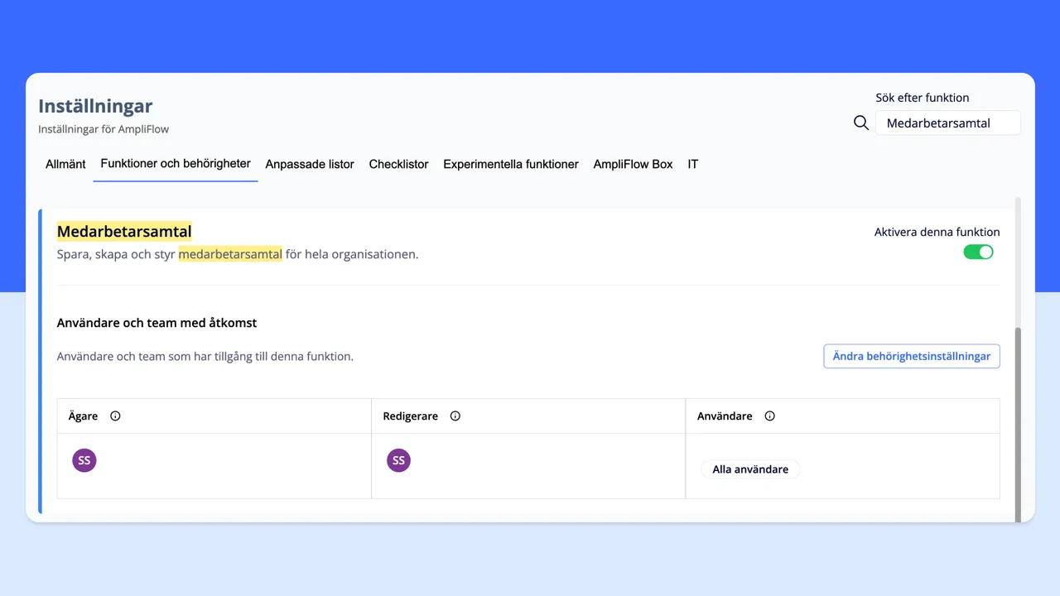Click SS avatar in Redigerare column
The height and width of the screenshot is (596, 1060).
tap(398, 460)
